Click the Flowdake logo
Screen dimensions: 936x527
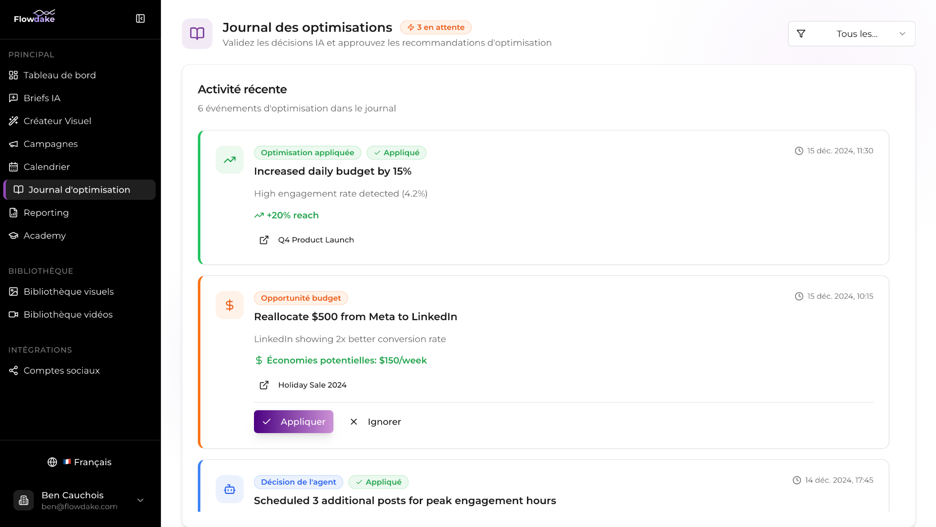(35, 17)
